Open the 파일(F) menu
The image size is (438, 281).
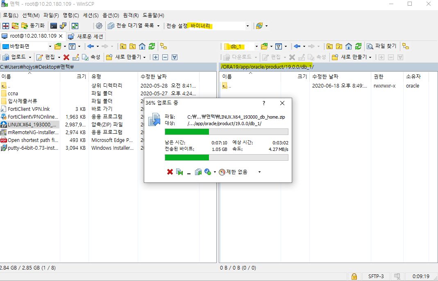click(x=51, y=15)
